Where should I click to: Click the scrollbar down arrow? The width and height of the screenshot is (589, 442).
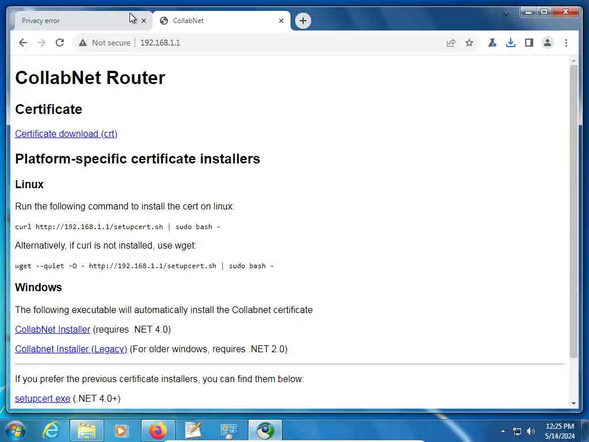[x=573, y=403]
